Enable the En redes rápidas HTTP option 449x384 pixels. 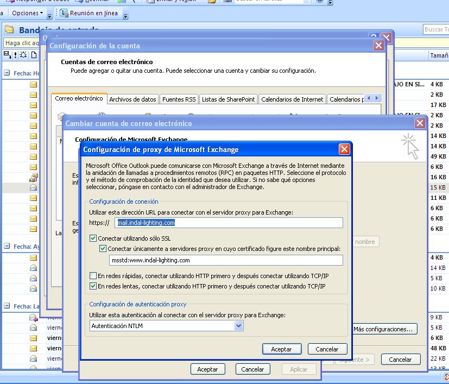coord(93,276)
